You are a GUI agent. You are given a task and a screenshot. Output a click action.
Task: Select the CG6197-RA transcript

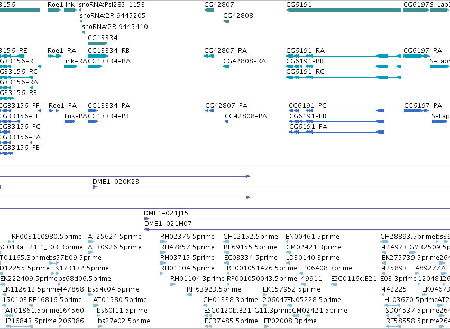point(417,56)
